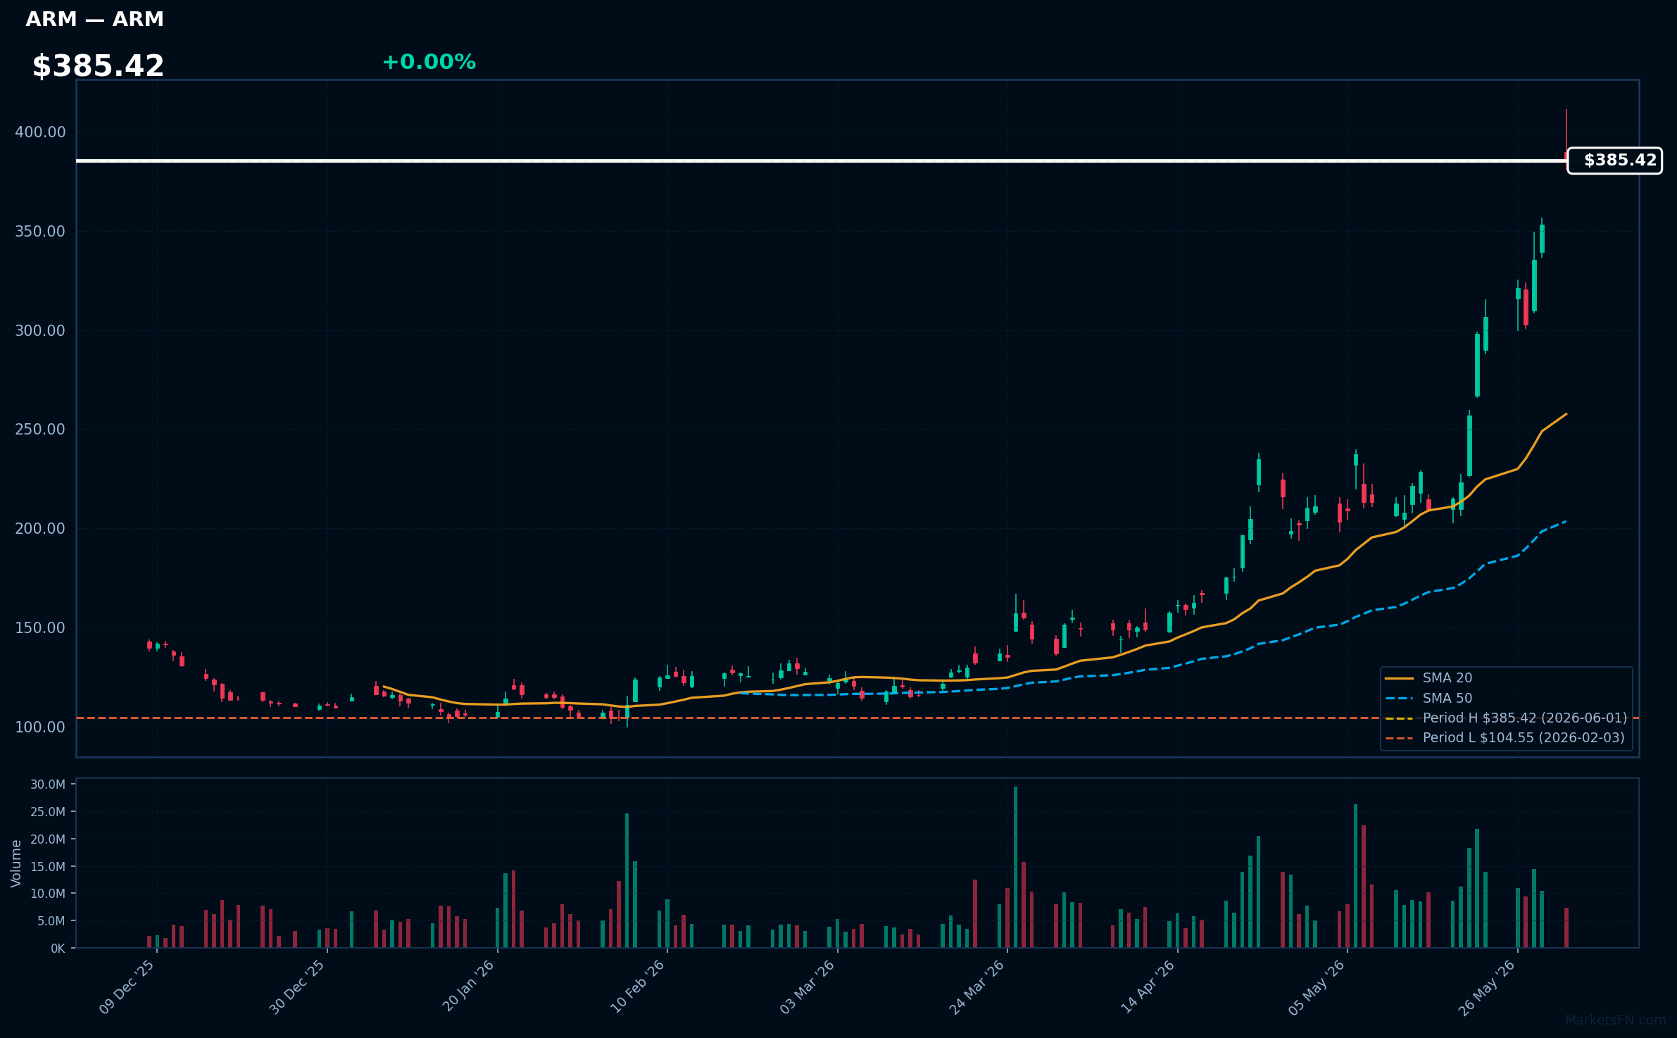Select the SMA 20 legend entry
The height and width of the screenshot is (1038, 1677).
(x=1428, y=678)
